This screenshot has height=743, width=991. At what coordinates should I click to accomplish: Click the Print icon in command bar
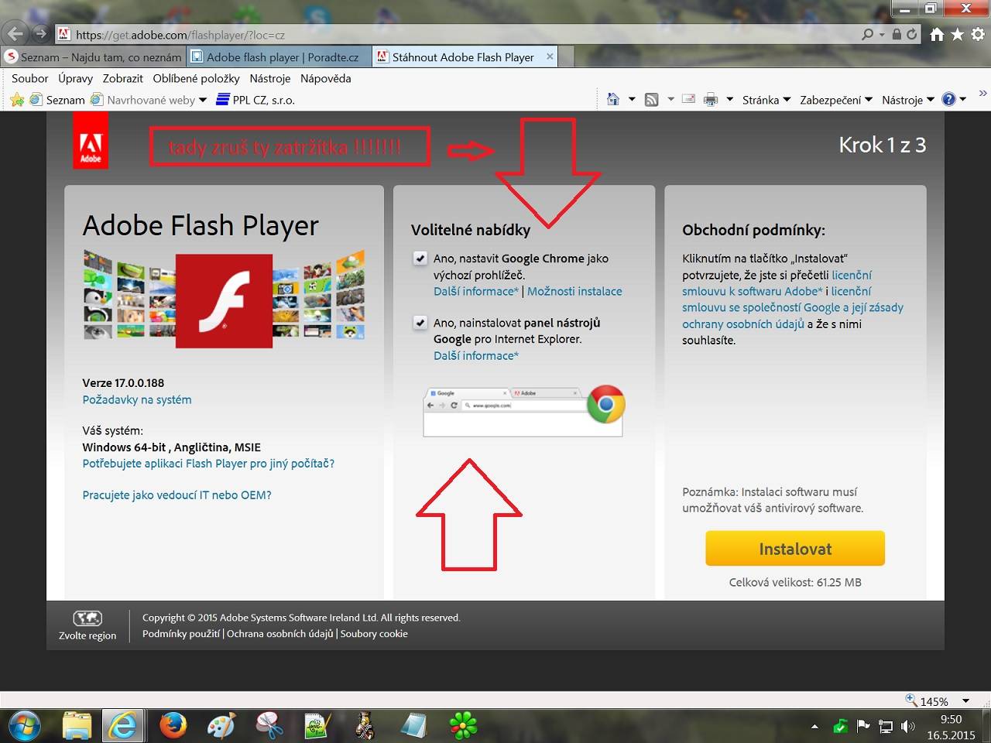pos(711,99)
